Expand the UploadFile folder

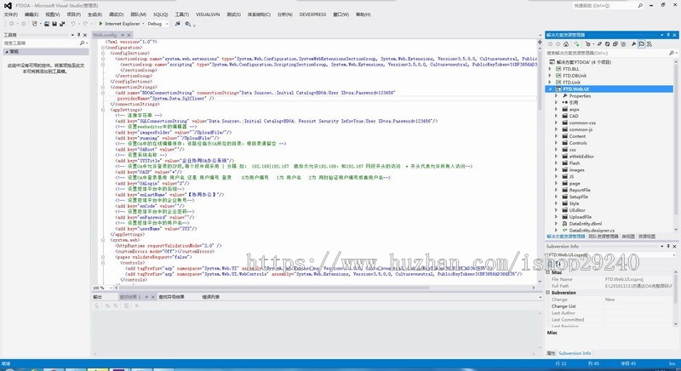557,216
